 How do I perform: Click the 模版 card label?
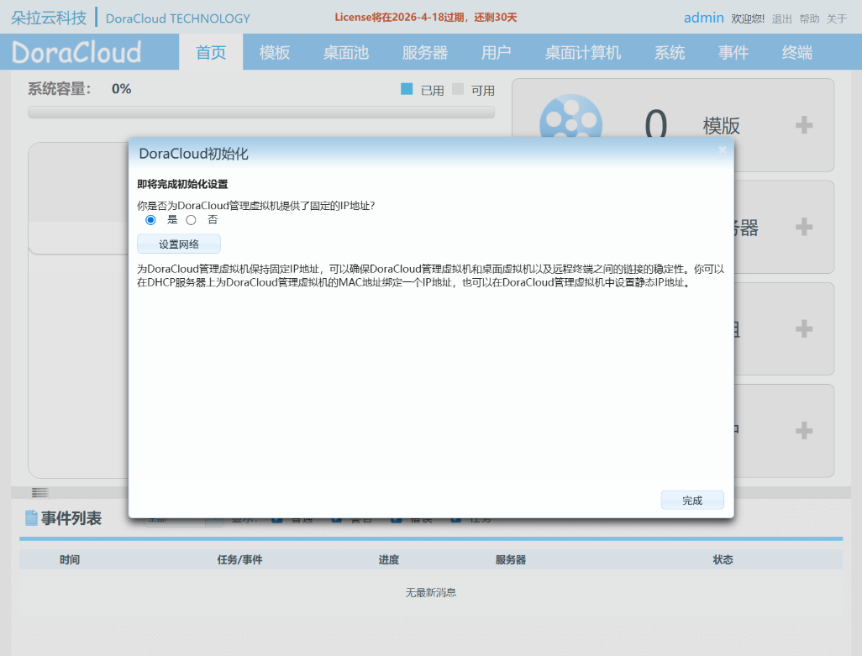pos(721,125)
